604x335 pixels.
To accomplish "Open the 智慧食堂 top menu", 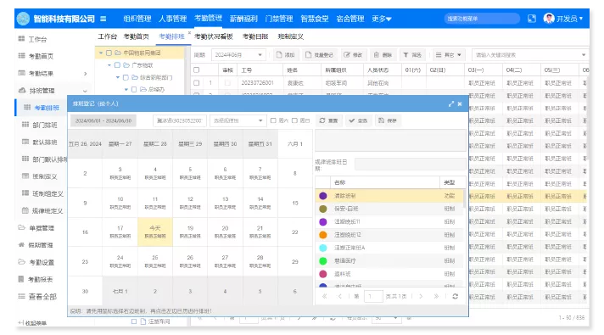I will pos(315,19).
